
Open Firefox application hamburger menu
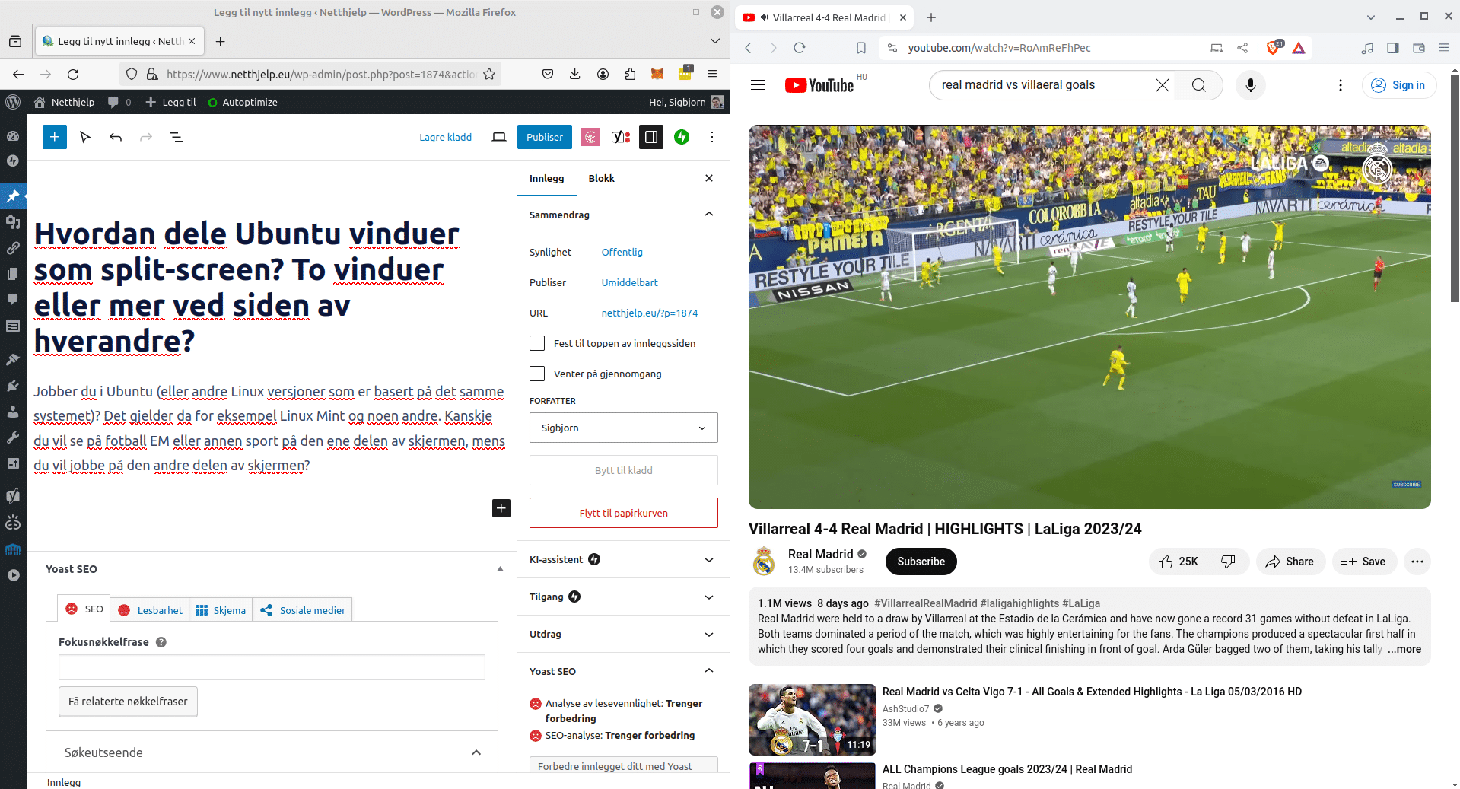712,74
